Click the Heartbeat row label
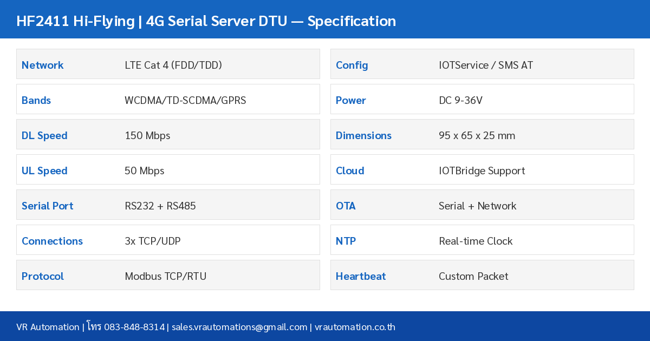Screen dimensions: 650x341 pos(361,276)
